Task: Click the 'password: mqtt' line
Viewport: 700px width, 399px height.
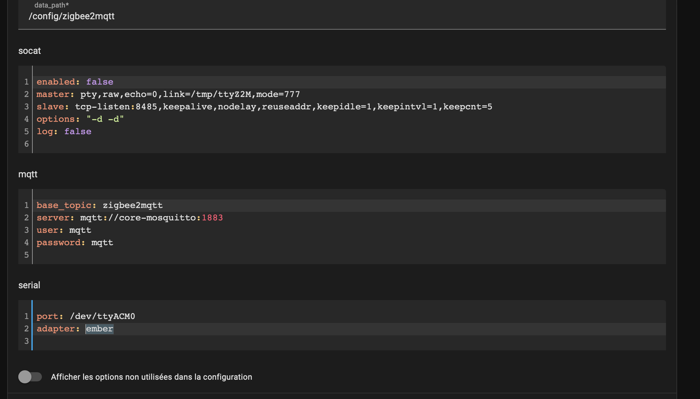Action: (75, 243)
